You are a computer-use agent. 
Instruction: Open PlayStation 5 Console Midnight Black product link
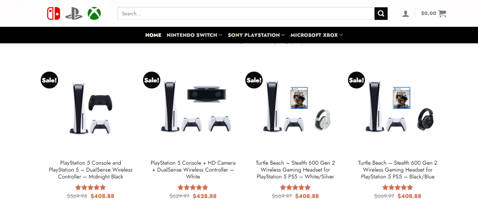pos(91,170)
